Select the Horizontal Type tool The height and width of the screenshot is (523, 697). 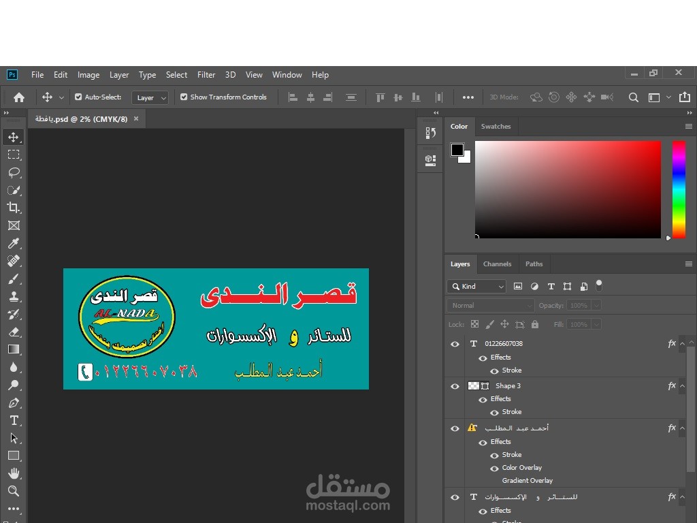(x=14, y=420)
